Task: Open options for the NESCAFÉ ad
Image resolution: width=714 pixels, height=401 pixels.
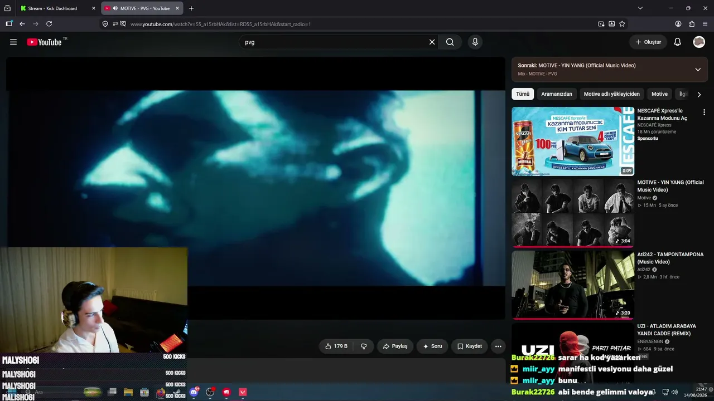Action: [704, 112]
